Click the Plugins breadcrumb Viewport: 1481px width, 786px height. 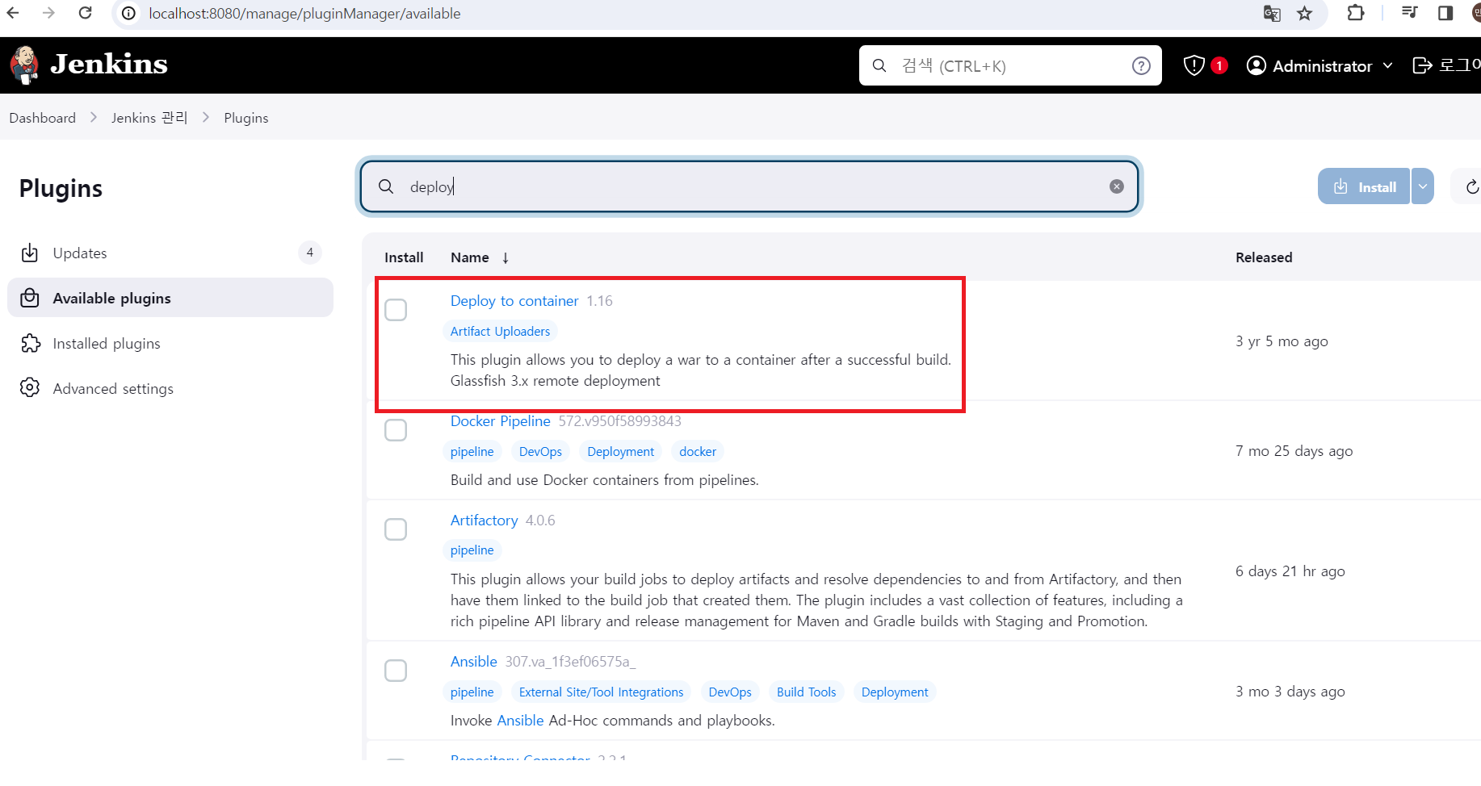tap(246, 118)
